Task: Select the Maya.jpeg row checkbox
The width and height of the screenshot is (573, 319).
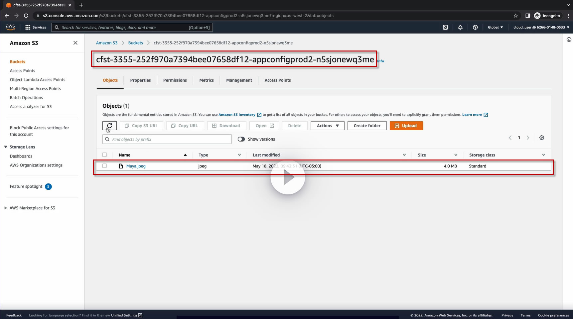Action: pyautogui.click(x=104, y=166)
